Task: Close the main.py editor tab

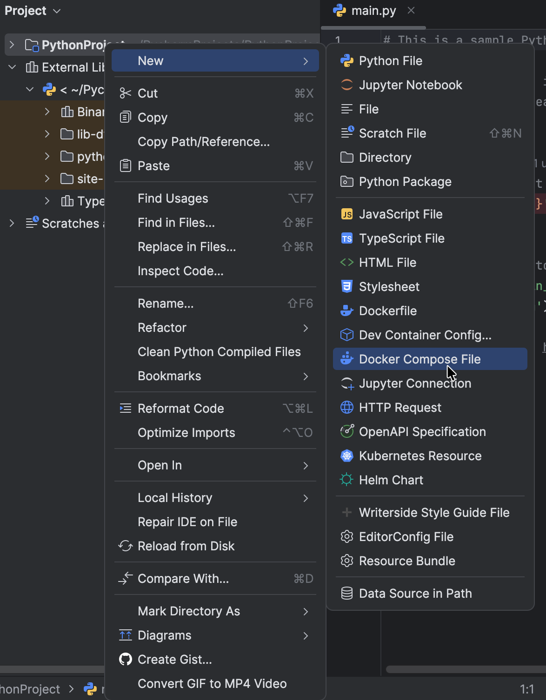Action: click(x=411, y=10)
